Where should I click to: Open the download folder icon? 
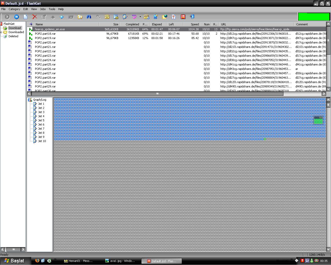pyautogui.click(x=80, y=17)
